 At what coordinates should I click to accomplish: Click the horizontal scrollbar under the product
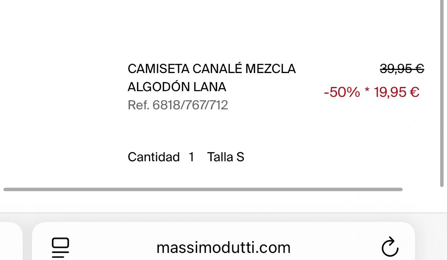[x=203, y=189]
